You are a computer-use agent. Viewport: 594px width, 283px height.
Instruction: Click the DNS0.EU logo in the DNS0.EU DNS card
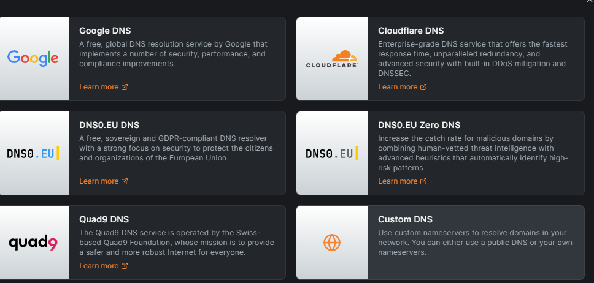[33, 153]
